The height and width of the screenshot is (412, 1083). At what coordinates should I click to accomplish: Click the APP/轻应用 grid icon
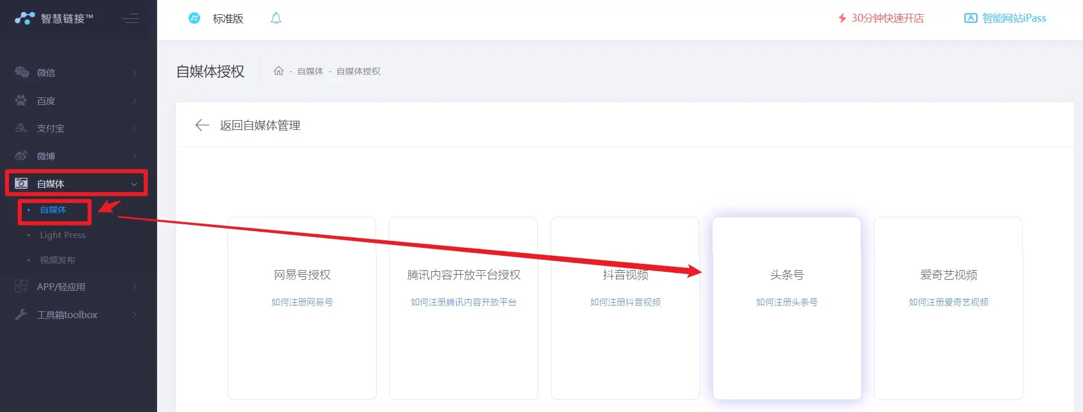pyautogui.click(x=21, y=287)
